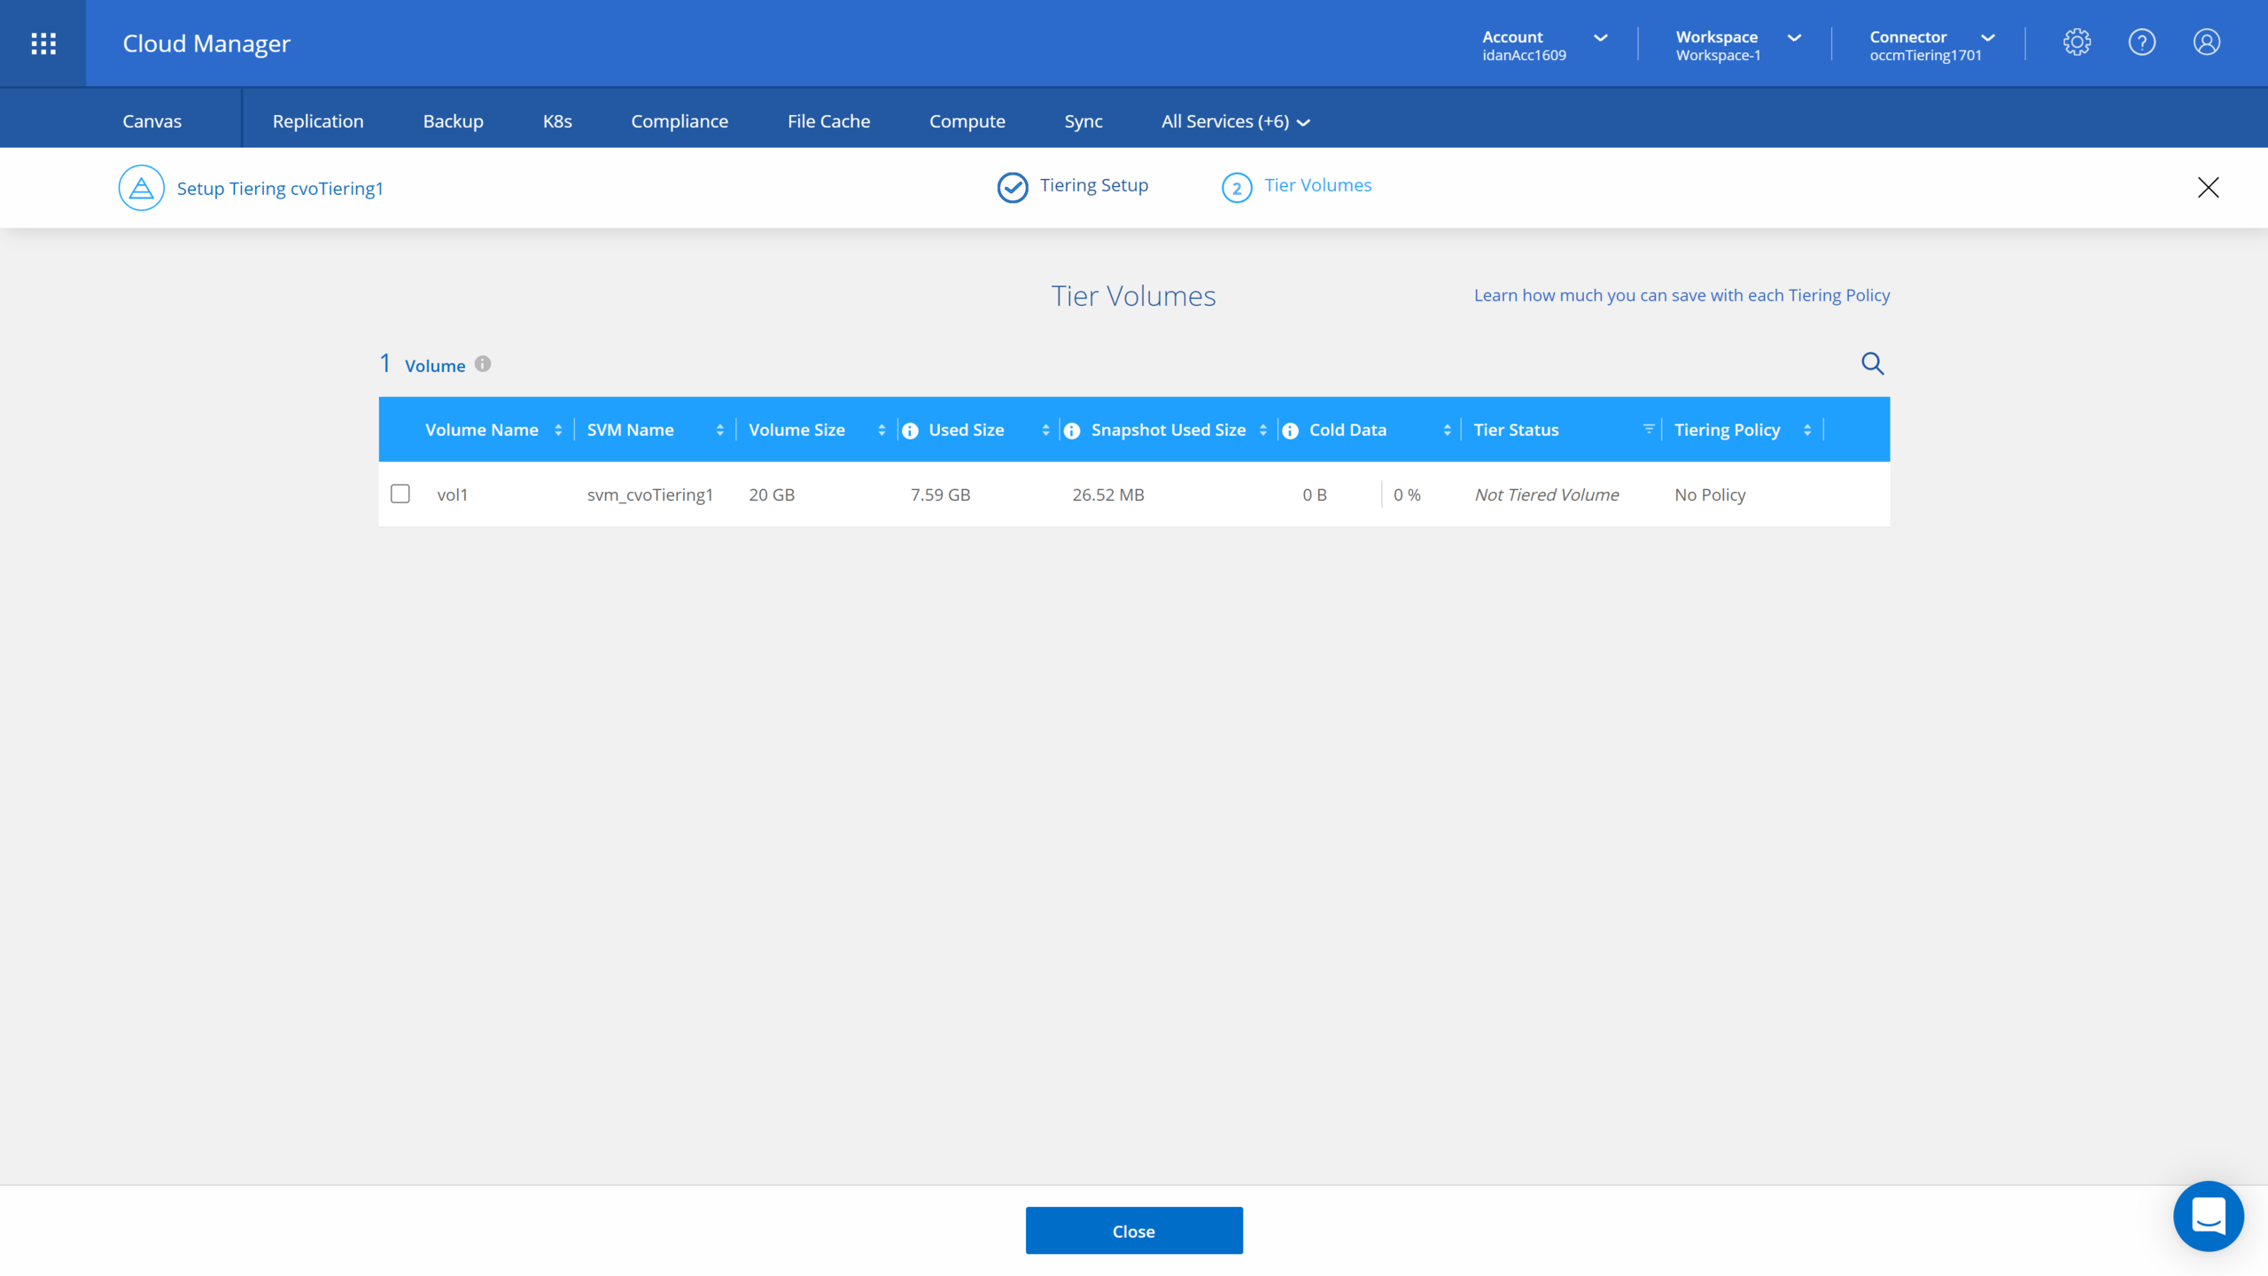Viewport: 2268px width, 1276px height.
Task: Open the All Services (+6) menu
Action: [x=1235, y=121]
